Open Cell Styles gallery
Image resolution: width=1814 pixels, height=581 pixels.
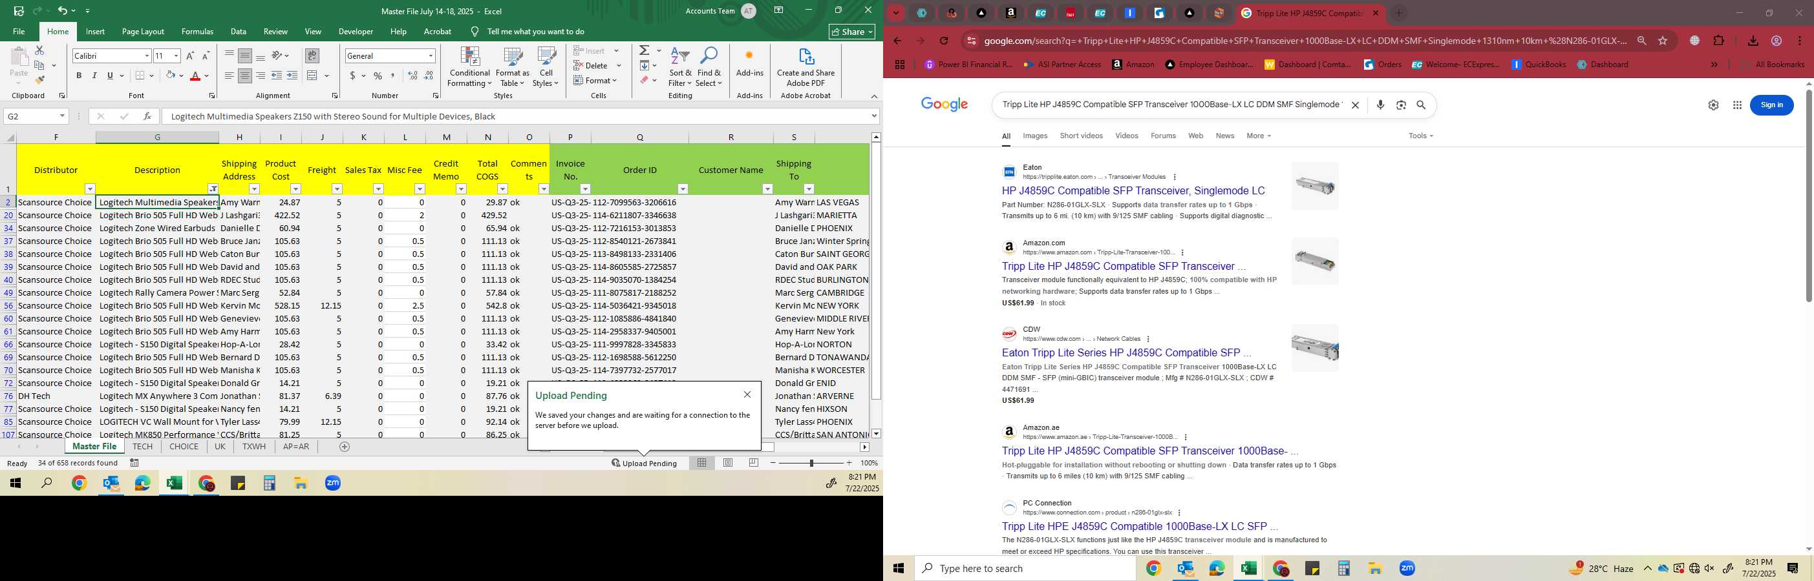click(x=546, y=68)
